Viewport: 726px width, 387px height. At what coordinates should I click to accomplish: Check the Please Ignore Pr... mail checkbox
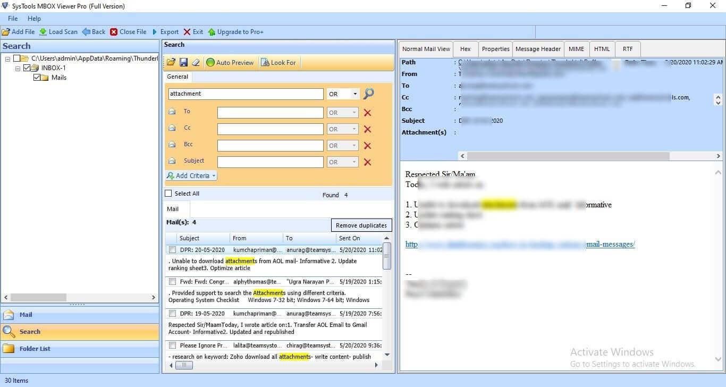tap(172, 346)
